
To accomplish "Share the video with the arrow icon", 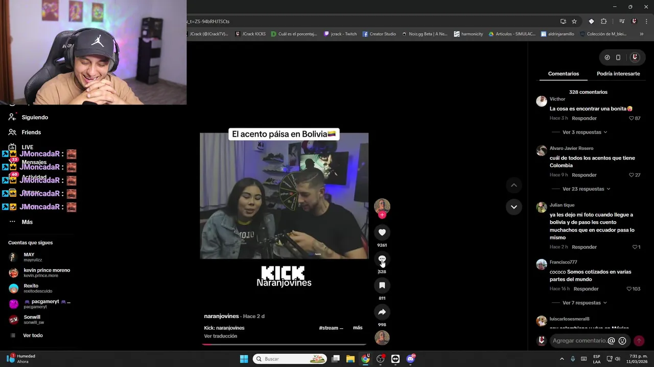I will coord(382,312).
